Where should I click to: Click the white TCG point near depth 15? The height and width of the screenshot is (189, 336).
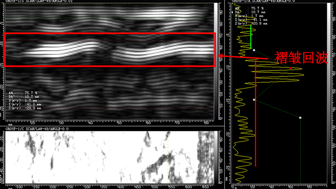pos(254,100)
